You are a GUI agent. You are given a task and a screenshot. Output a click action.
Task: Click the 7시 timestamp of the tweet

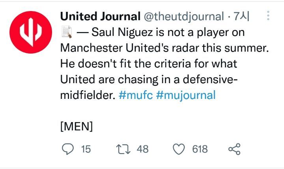pyautogui.click(x=241, y=16)
